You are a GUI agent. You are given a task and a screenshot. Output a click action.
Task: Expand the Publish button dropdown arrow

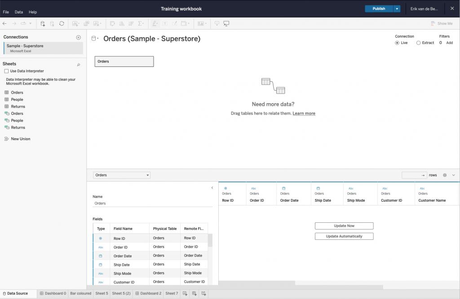click(397, 9)
